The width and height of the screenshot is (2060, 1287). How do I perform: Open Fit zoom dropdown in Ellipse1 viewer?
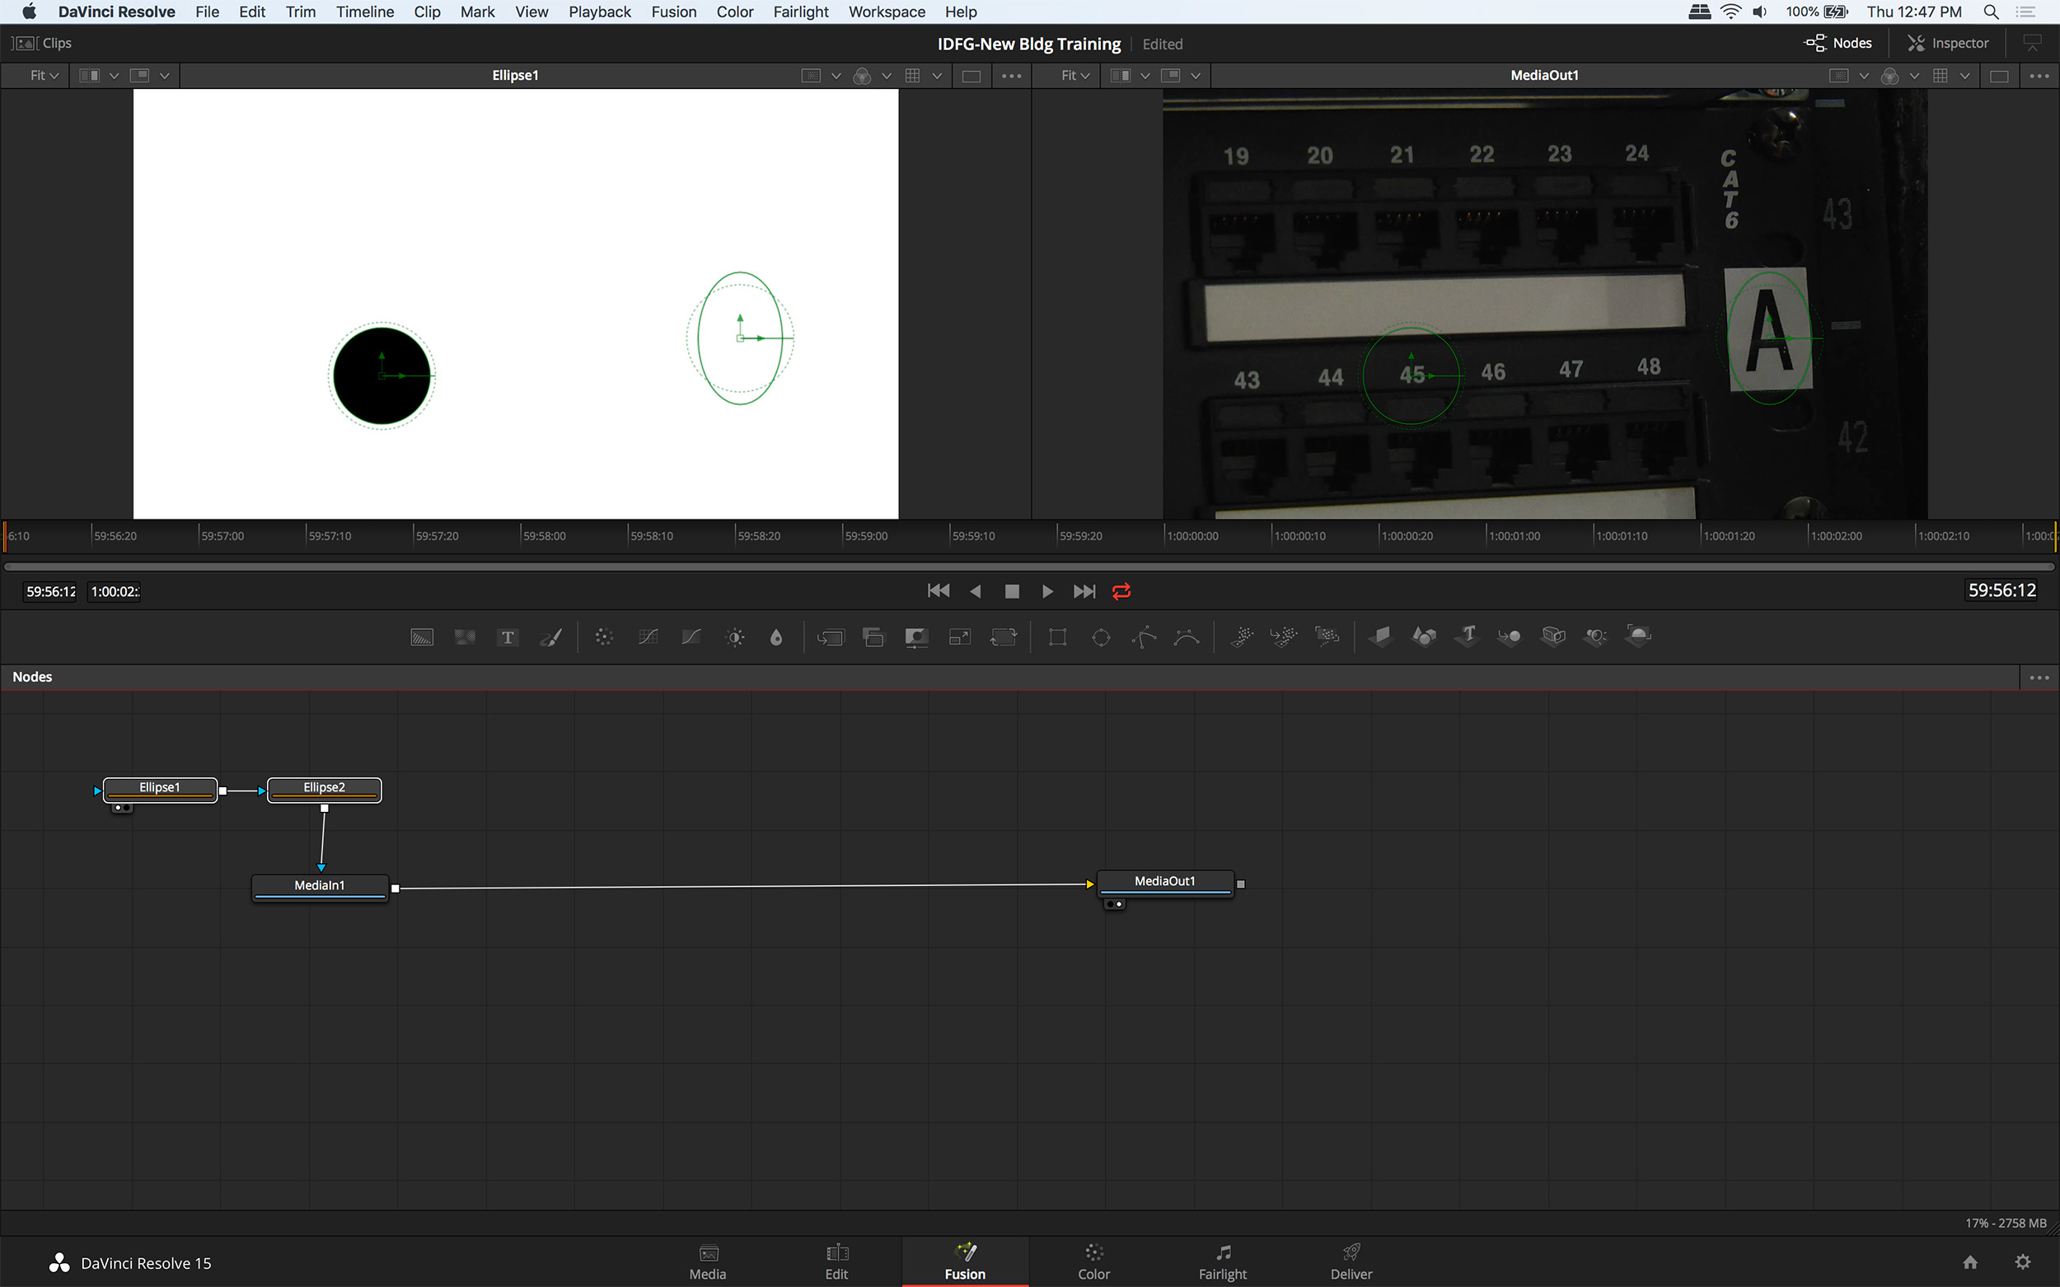pyautogui.click(x=44, y=75)
